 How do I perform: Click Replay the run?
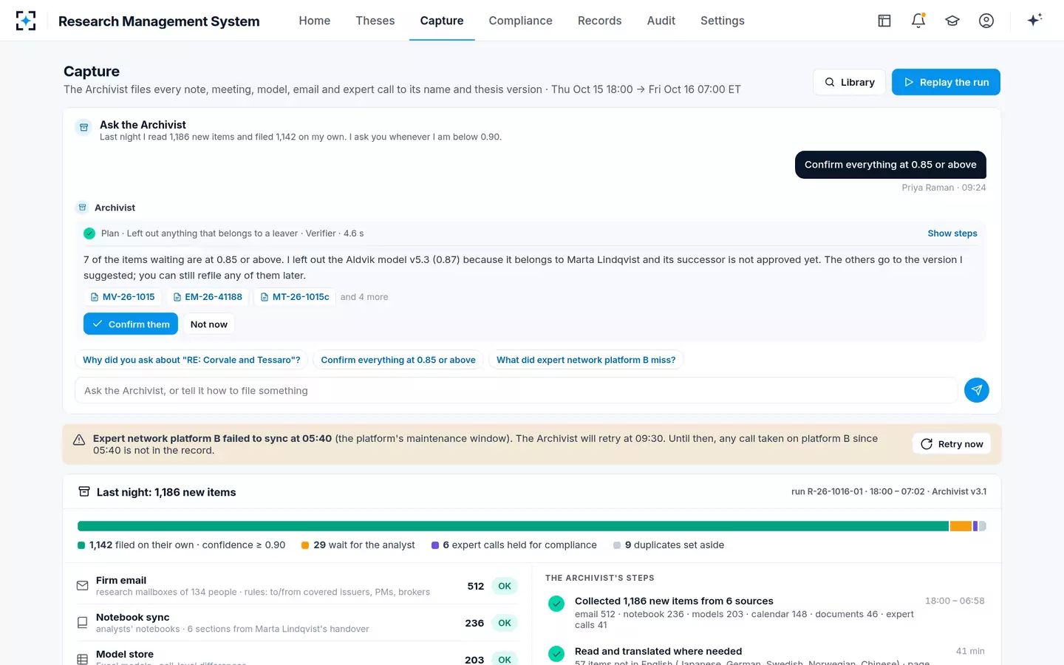click(946, 82)
